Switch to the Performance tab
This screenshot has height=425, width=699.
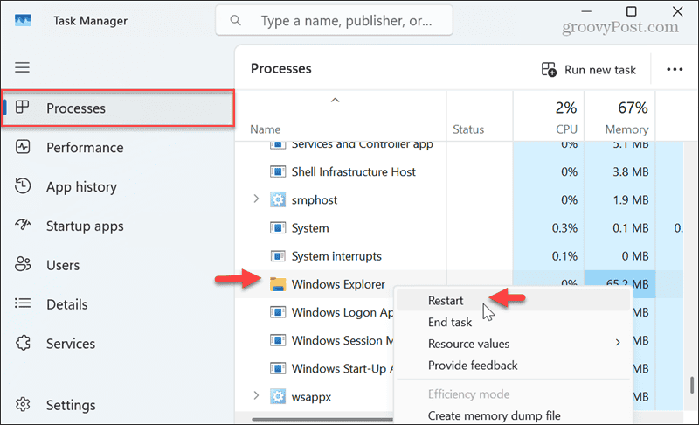(118, 147)
